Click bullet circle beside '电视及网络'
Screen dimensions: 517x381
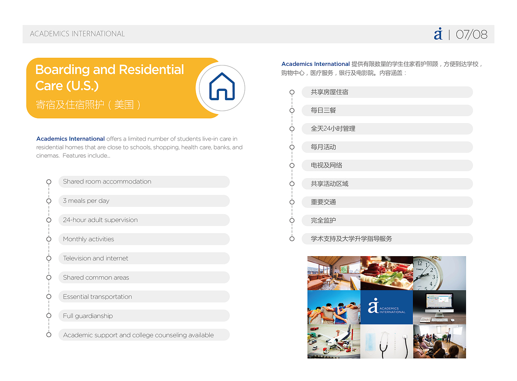pyautogui.click(x=292, y=165)
